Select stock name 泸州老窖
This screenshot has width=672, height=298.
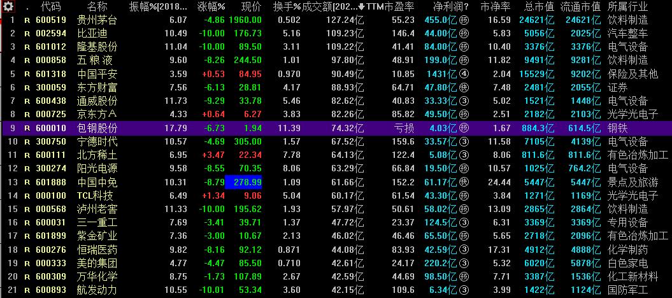(97, 209)
